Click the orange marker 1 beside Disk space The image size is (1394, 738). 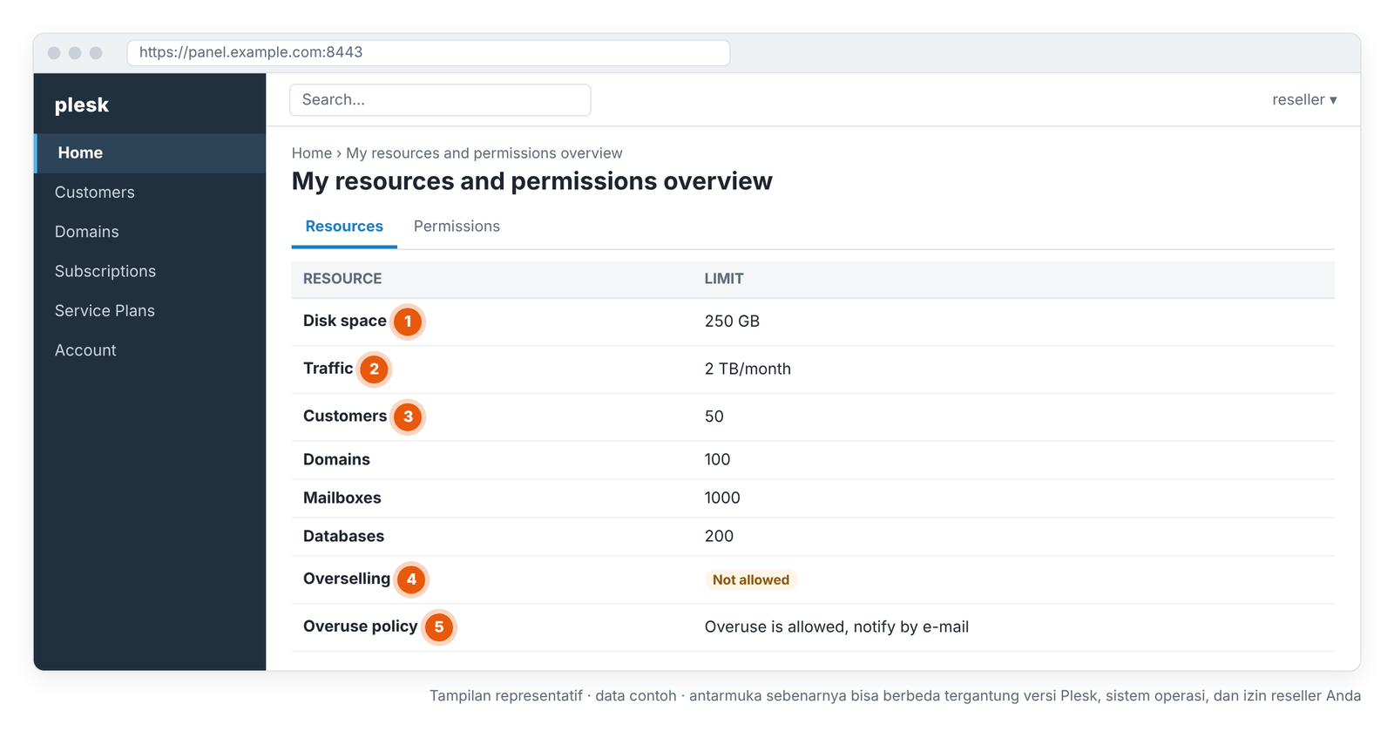pyautogui.click(x=408, y=322)
